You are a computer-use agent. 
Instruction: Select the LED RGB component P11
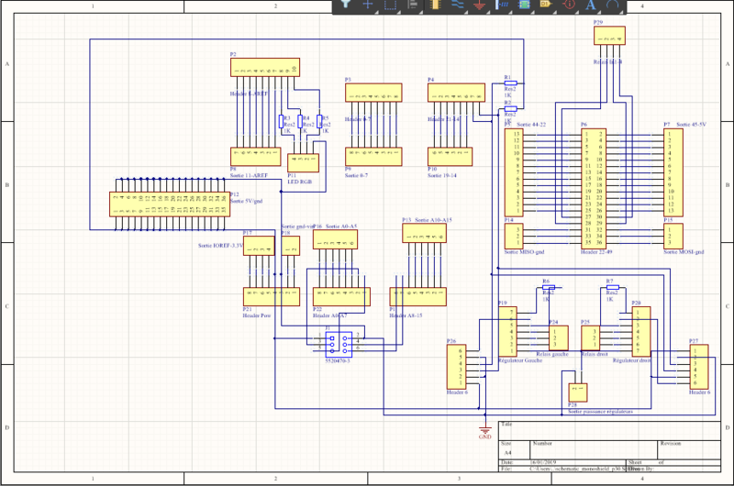(x=303, y=161)
